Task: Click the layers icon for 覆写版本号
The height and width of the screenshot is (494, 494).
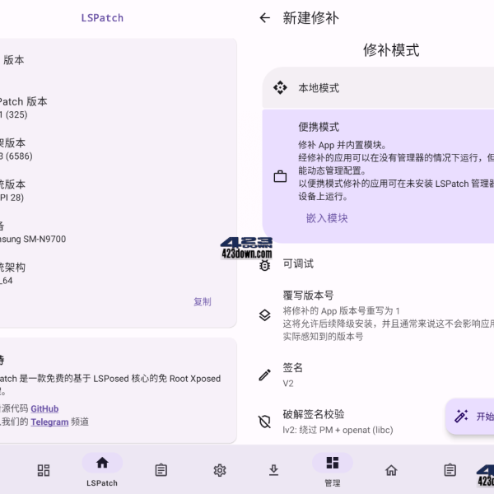Action: coord(264,315)
